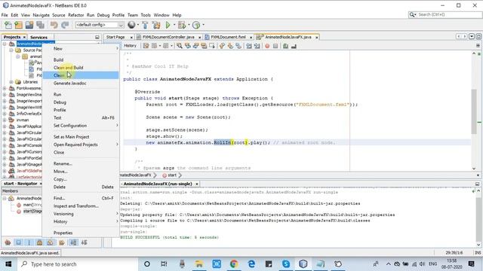Click the Undo arrow icon

click(x=54, y=25)
